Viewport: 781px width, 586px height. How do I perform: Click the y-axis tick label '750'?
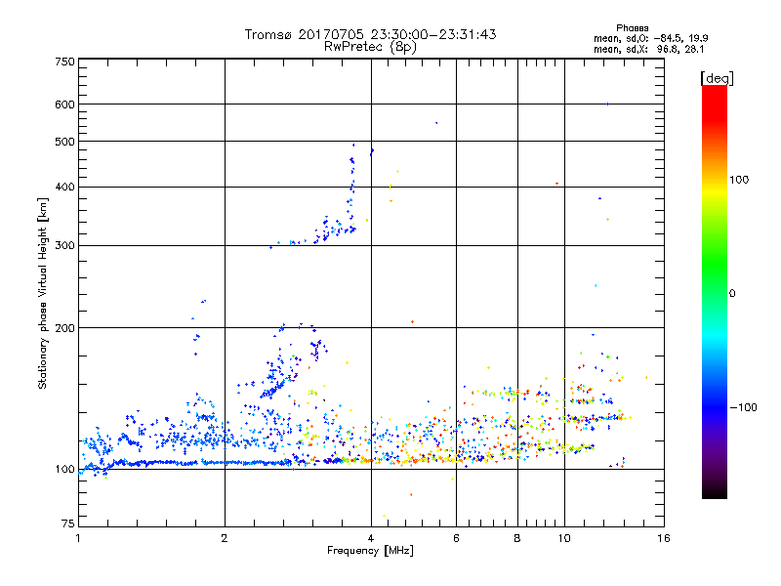click(64, 62)
